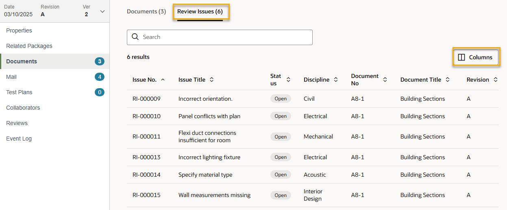Sort by Issue No. arrow icon

pyautogui.click(x=163, y=80)
